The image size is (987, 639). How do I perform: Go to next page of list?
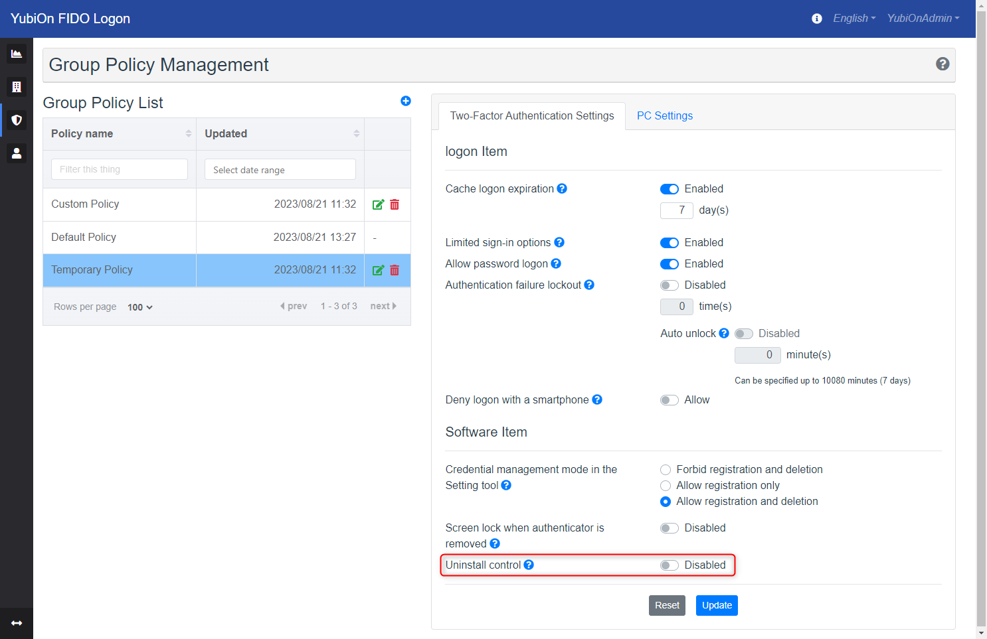point(383,306)
